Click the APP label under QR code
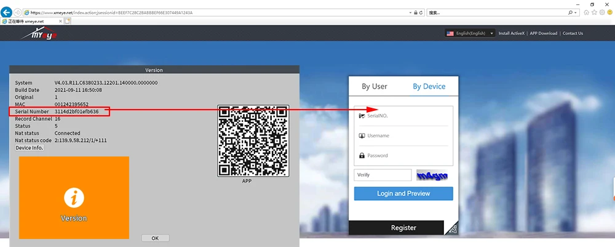 click(247, 181)
